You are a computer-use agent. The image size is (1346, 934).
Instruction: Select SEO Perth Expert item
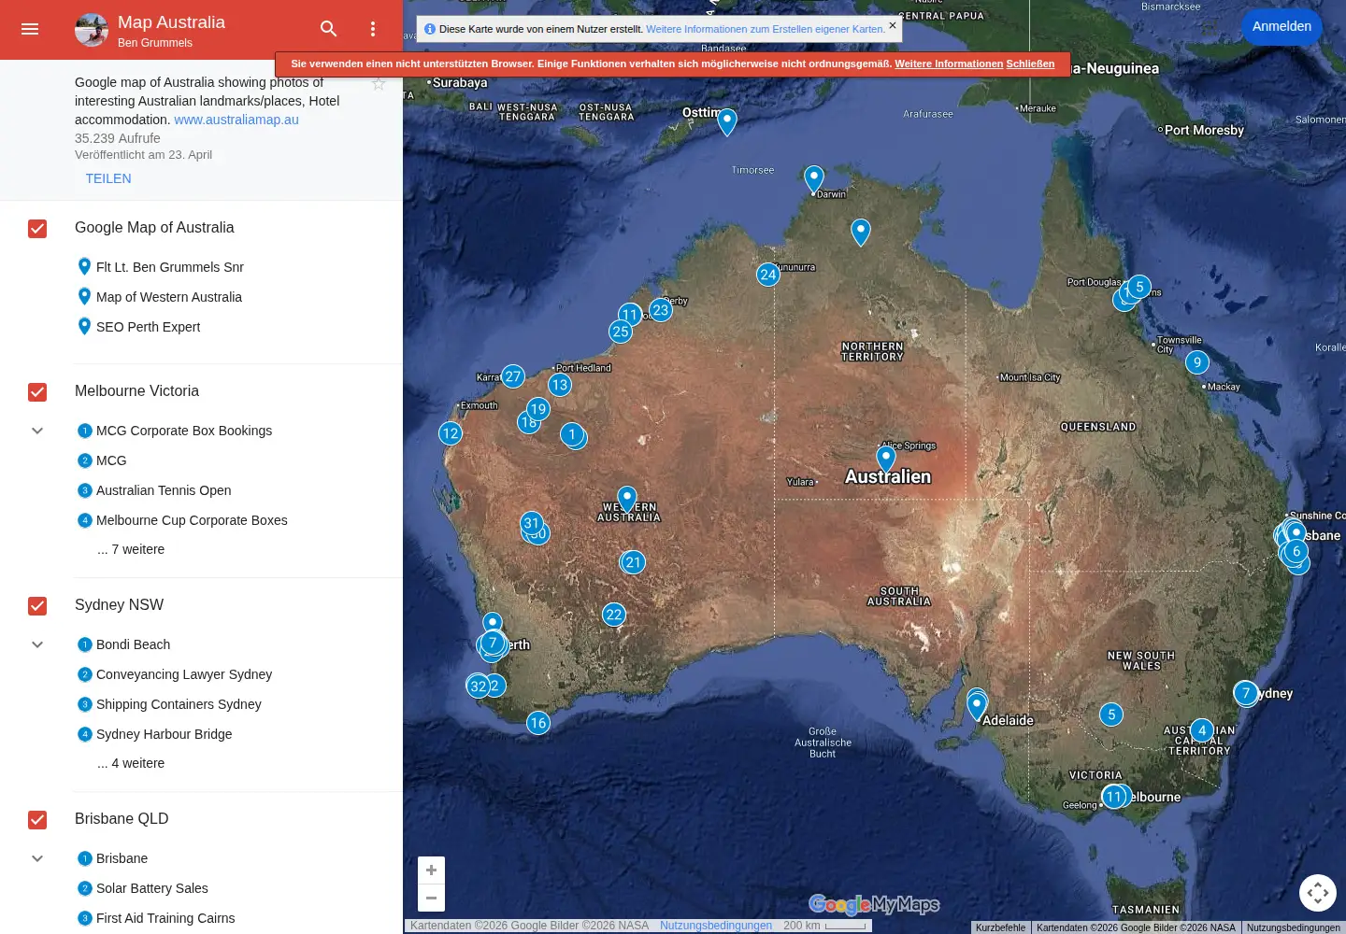(148, 327)
